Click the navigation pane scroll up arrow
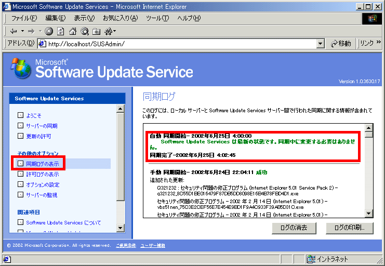The width and height of the screenshot is (385, 266). tap(121, 108)
